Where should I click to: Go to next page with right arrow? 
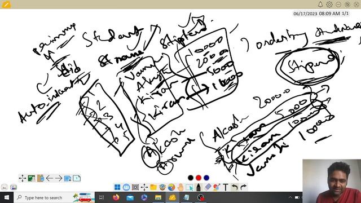(x=59, y=178)
